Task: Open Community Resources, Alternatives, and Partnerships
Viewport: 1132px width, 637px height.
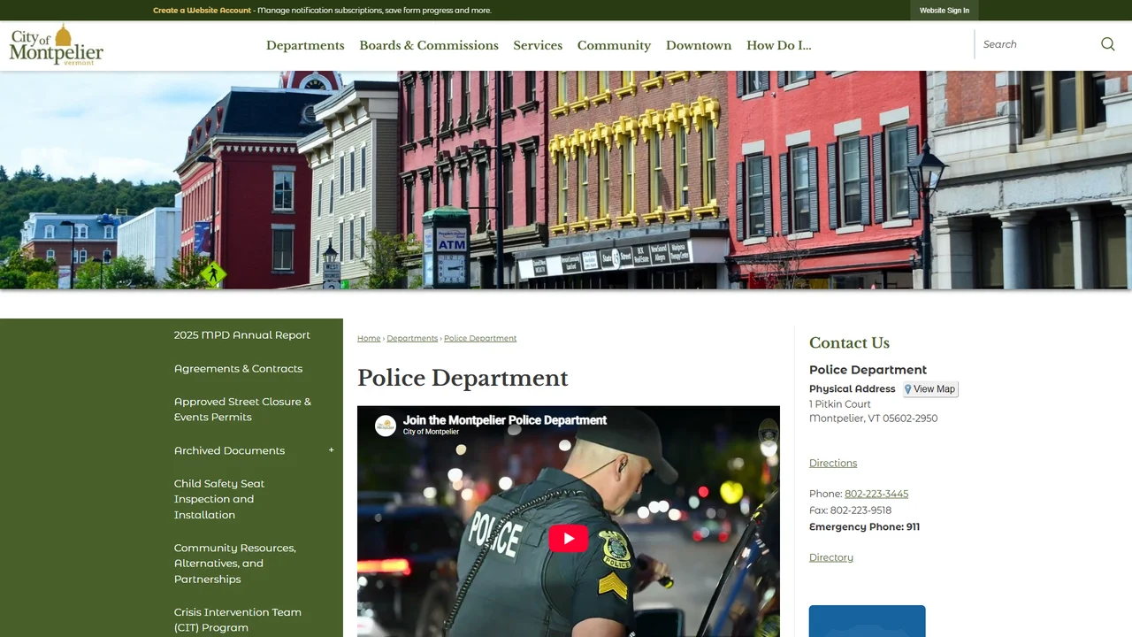Action: point(235,564)
